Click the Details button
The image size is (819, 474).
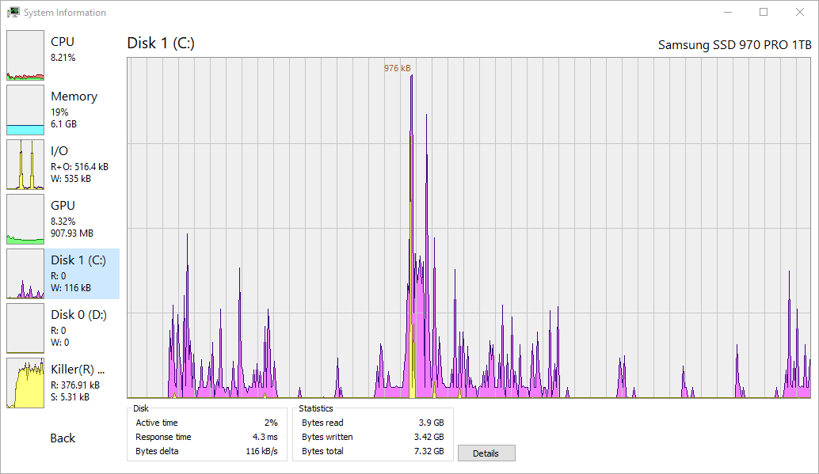tap(486, 453)
